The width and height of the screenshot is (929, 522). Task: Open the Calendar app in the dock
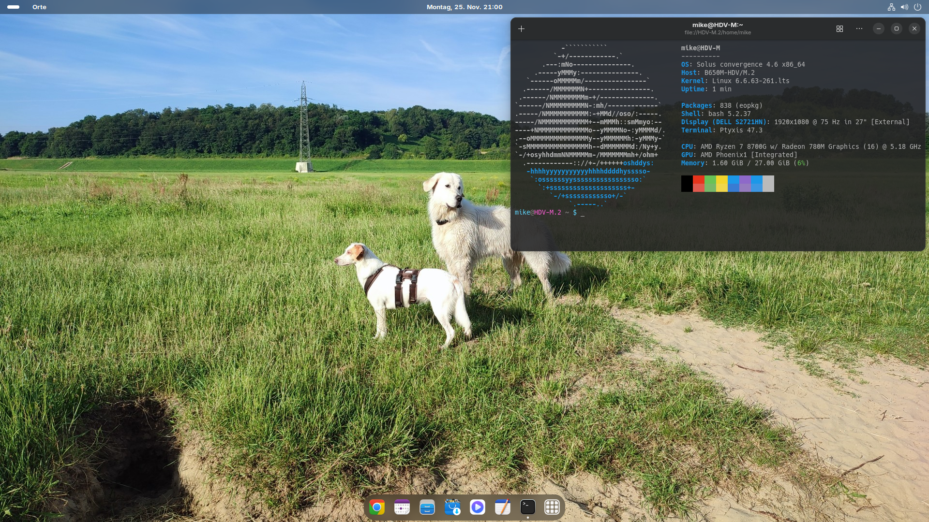[402, 507]
